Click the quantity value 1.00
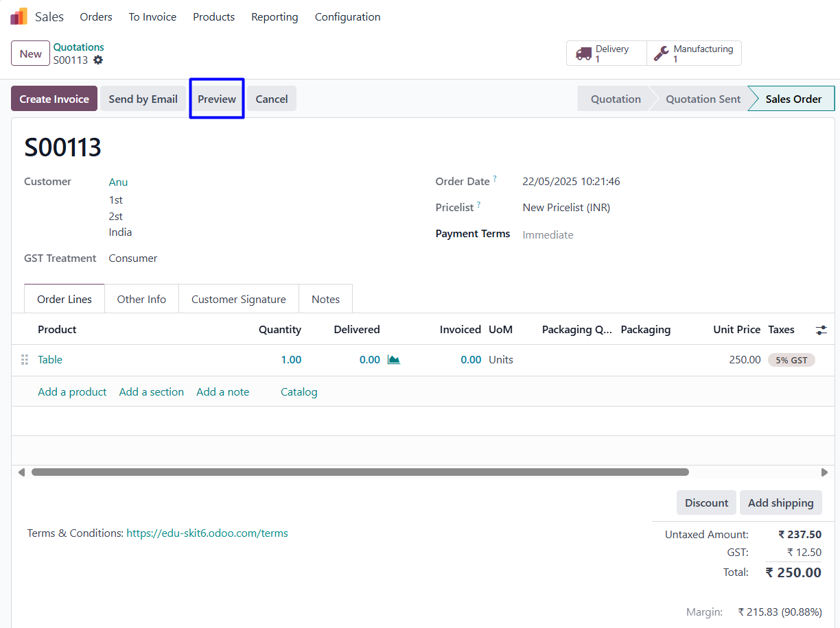 [291, 360]
